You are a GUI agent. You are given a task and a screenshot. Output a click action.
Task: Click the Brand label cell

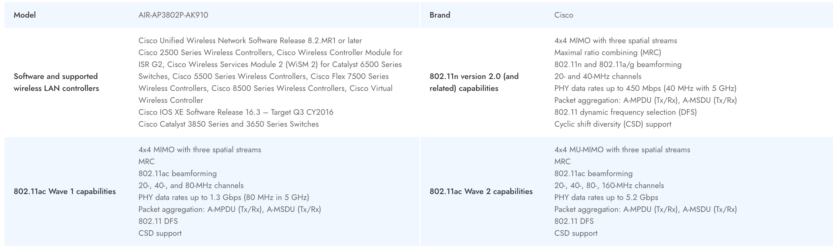point(440,15)
